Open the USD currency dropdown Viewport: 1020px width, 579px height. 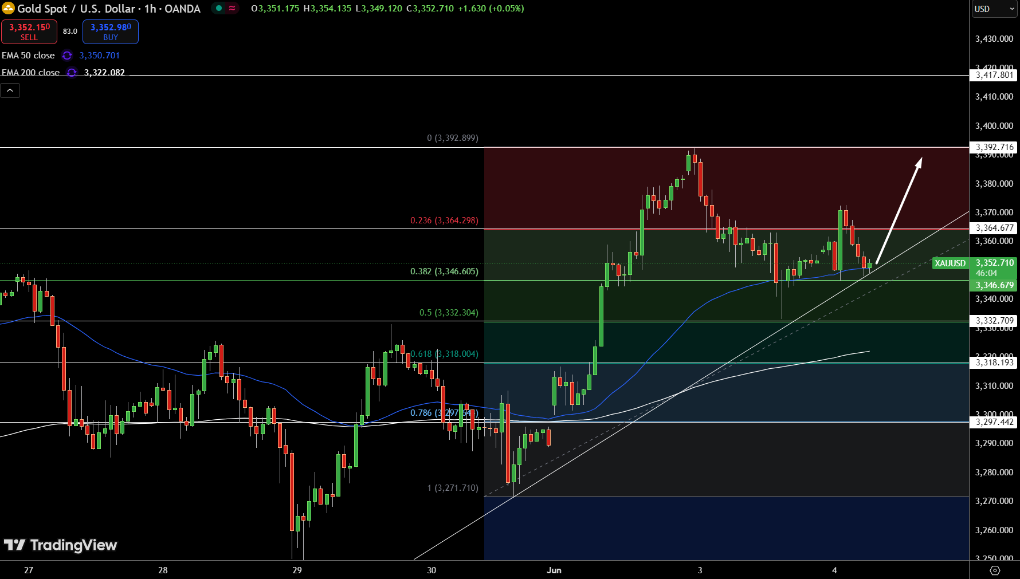pos(994,9)
